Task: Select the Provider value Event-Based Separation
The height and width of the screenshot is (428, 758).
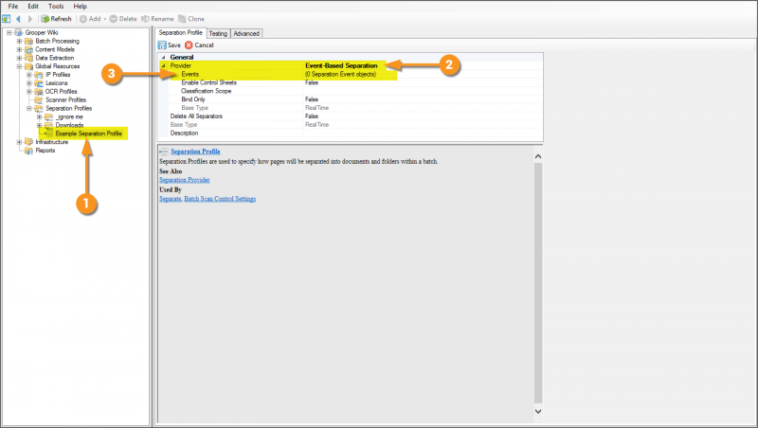Action: 341,65
